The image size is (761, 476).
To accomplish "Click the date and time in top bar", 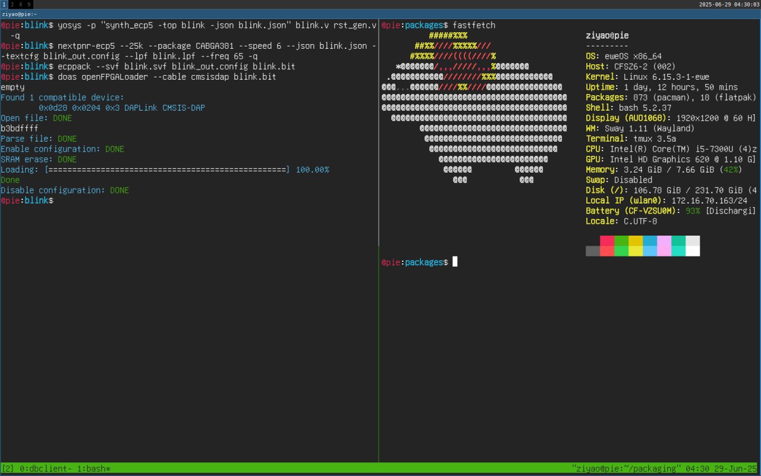I will pyautogui.click(x=728, y=4).
